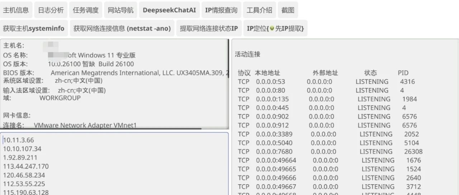459x195 pixels.
Task: Click local address 0.0.0.0:49664
Action: click(276, 160)
